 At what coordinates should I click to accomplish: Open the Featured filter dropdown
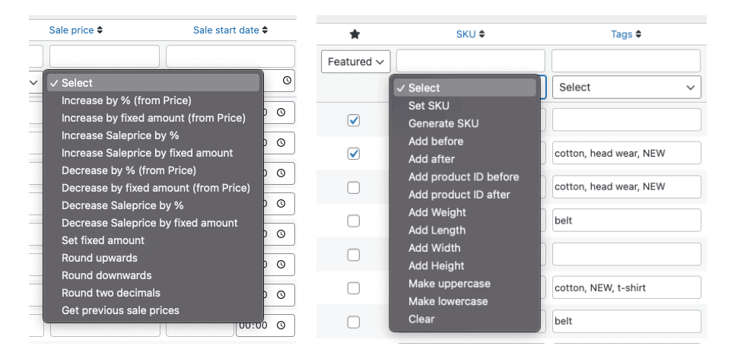pos(356,62)
